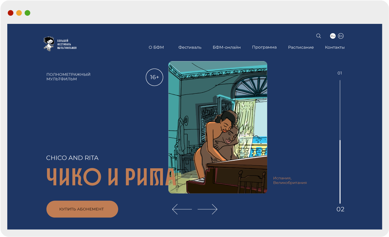Open the Фестиваль menu item

(x=190, y=47)
